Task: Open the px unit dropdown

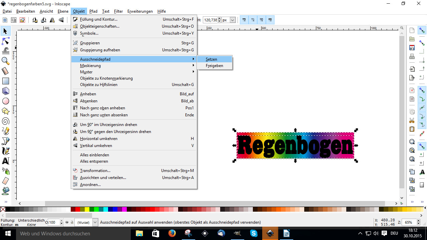Action: 233,20
